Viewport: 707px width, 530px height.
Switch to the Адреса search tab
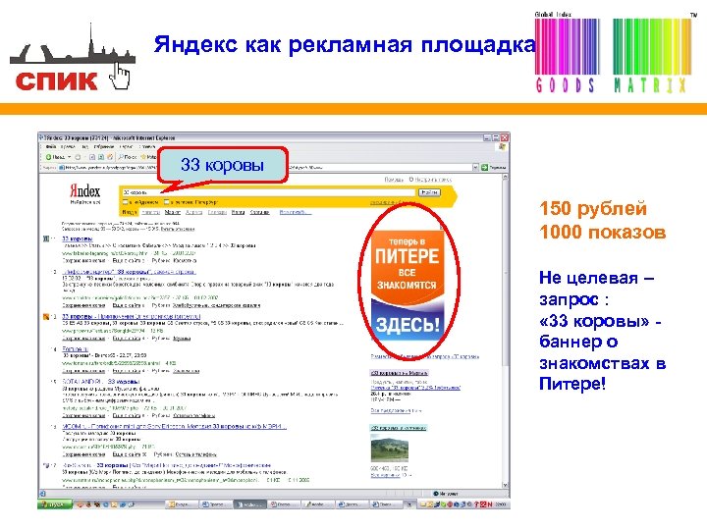tap(193, 212)
